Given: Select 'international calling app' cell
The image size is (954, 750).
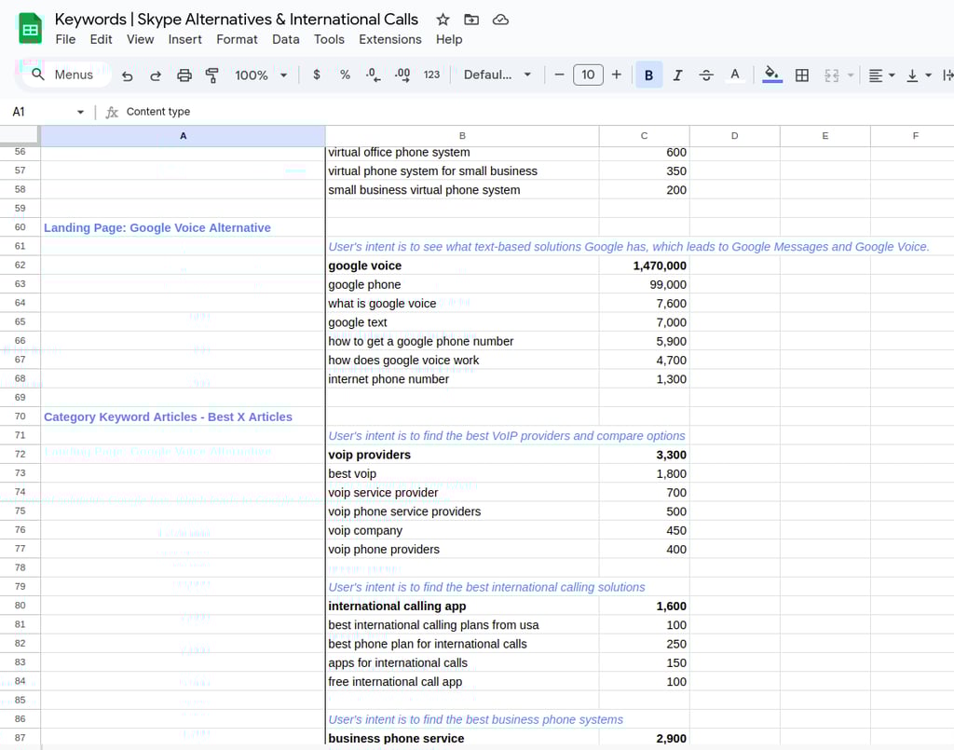Looking at the screenshot, I should pos(462,607).
